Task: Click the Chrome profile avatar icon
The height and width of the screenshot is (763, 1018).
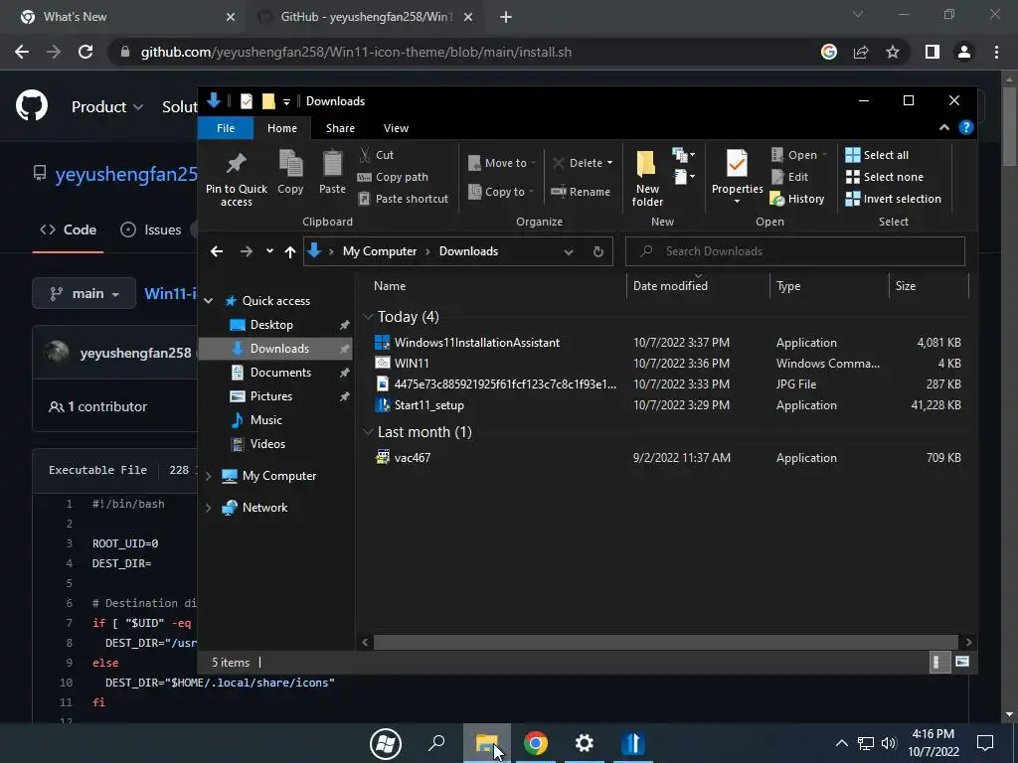Action: tap(964, 52)
